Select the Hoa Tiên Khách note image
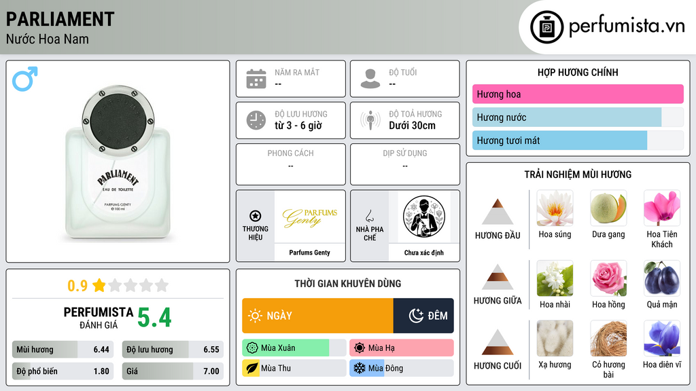The width and height of the screenshot is (696, 391). point(662,208)
